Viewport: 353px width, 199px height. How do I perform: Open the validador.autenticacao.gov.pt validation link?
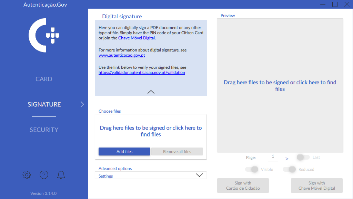pyautogui.click(x=142, y=73)
